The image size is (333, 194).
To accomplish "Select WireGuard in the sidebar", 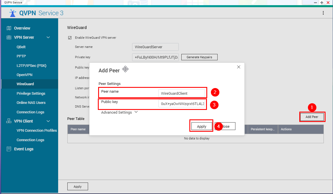I will pyautogui.click(x=30, y=84).
